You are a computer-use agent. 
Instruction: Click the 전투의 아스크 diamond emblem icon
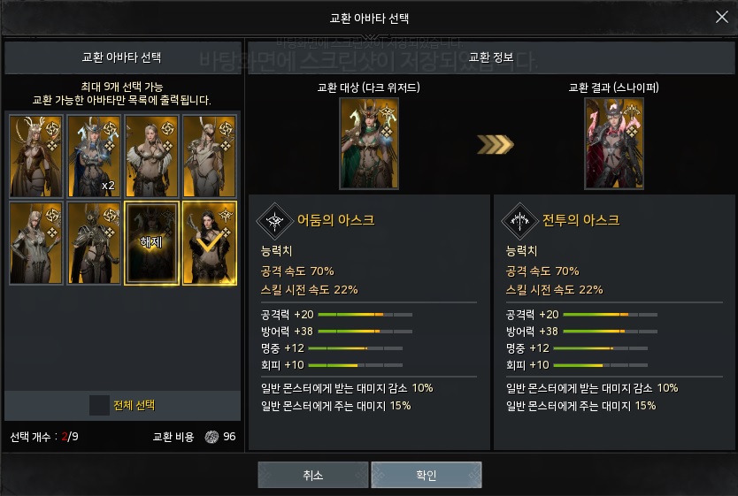pyautogui.click(x=519, y=220)
